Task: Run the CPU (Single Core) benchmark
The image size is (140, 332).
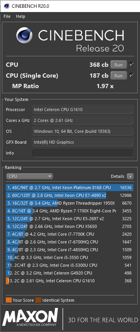Action: (119, 75)
